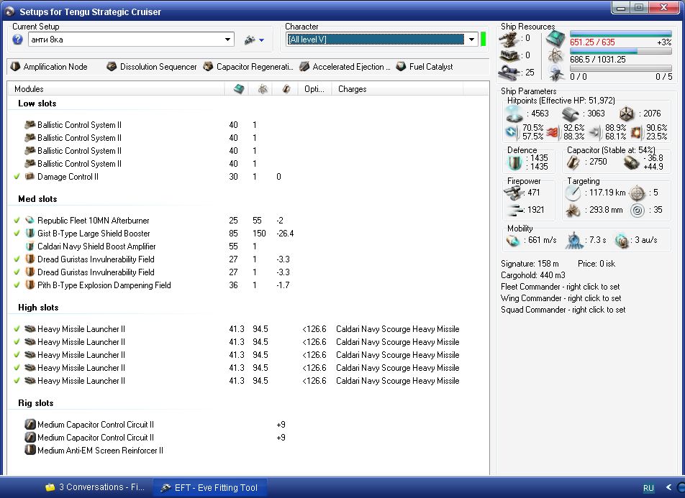The height and width of the screenshot is (498, 685).
Task: Open 3 Conversations taskbar item
Action: pyautogui.click(x=94, y=487)
